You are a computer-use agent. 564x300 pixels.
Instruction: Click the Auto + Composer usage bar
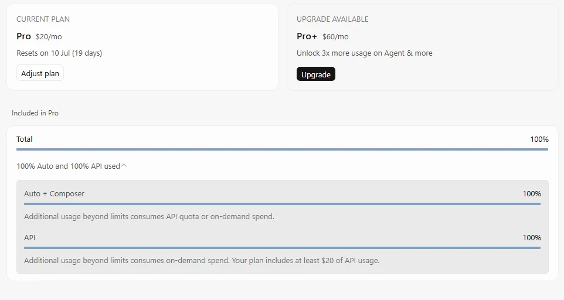[282, 204]
